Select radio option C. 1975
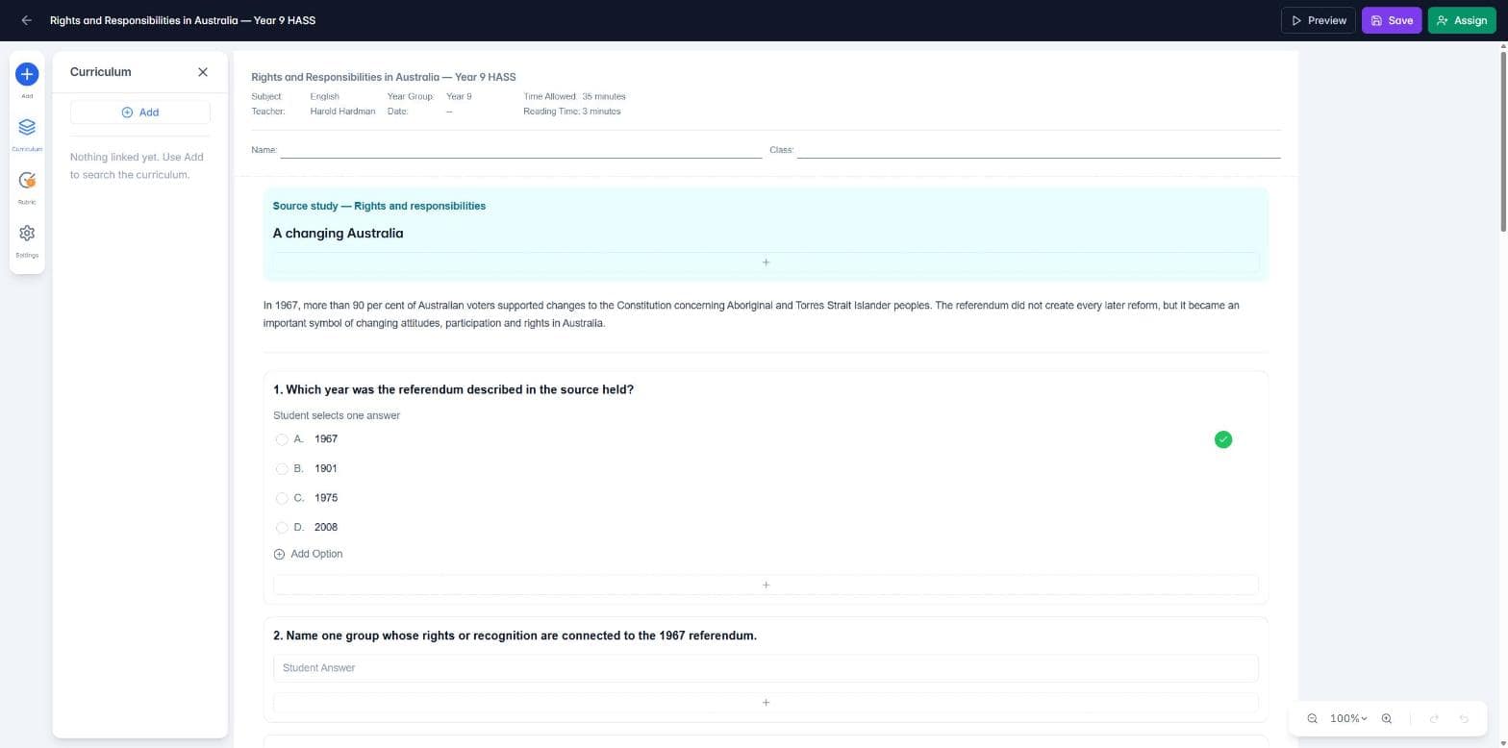This screenshot has width=1508, height=748. (282, 498)
